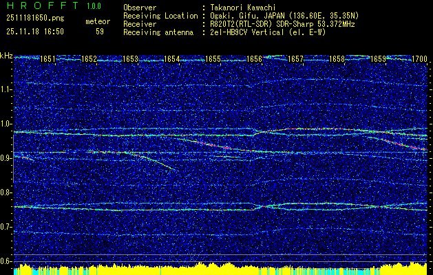The width and height of the screenshot is (433, 275).
Task: Select the 0.9 frequency axis label
Action: coord(6,158)
